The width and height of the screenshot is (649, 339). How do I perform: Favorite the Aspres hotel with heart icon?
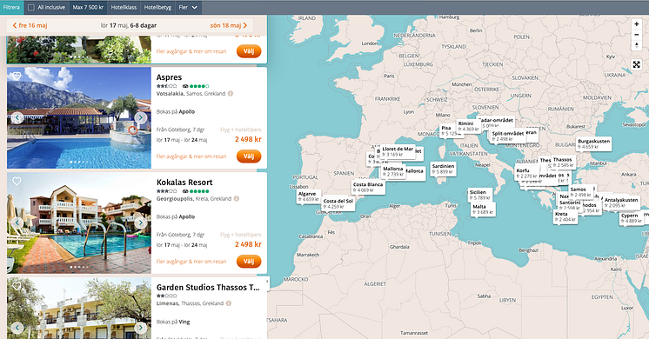coord(17,76)
